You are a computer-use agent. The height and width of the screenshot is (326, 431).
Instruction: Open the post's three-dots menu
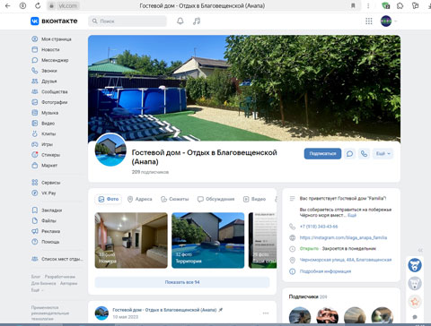(266, 313)
